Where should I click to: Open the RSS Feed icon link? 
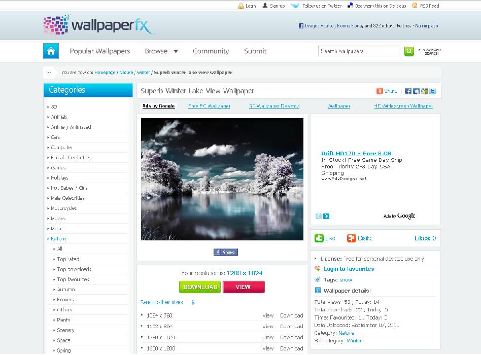[x=415, y=6]
